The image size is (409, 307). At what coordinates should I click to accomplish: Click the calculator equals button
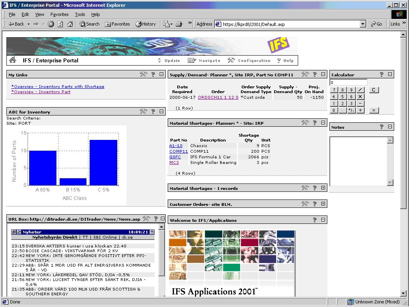point(374,110)
